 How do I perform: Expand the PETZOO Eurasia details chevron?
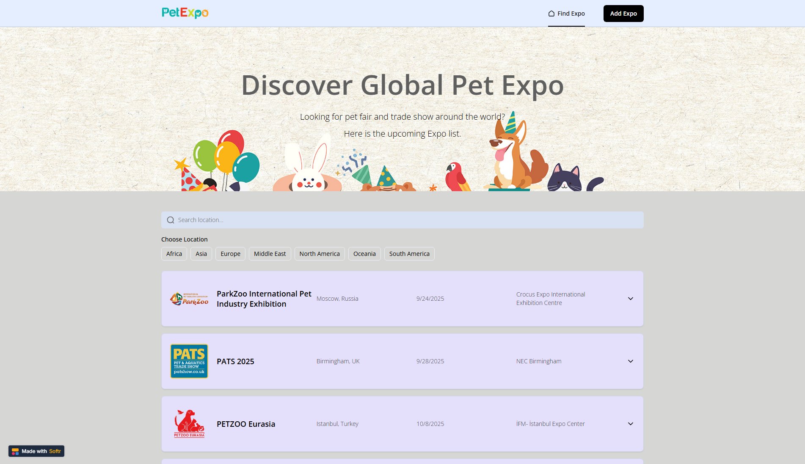[631, 424]
